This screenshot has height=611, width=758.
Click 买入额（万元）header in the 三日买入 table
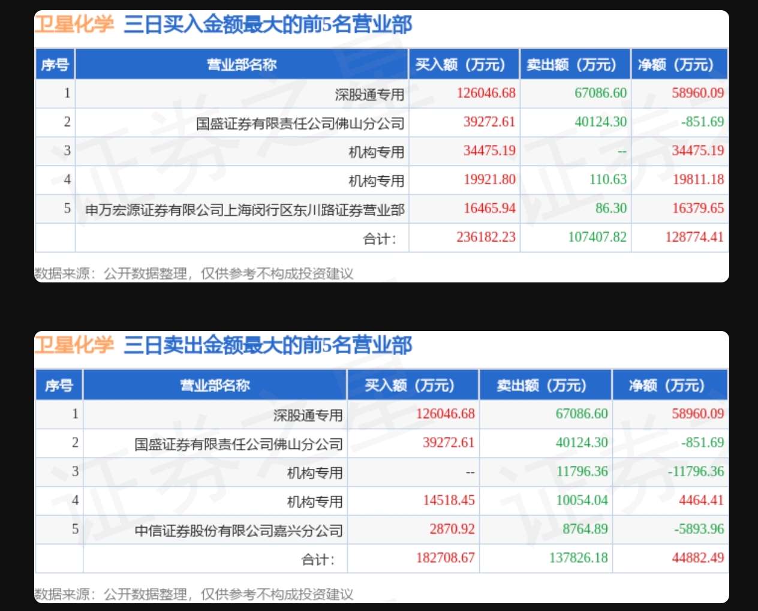point(464,64)
